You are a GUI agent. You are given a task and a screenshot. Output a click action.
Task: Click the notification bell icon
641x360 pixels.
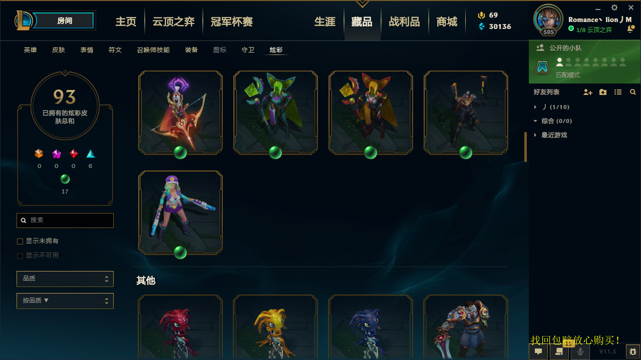[x=630, y=29]
